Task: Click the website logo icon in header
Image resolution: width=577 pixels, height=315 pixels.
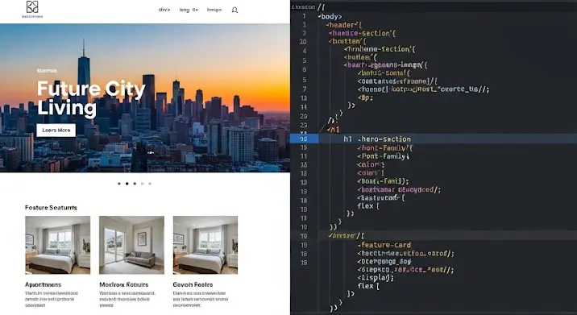Action: point(32,7)
